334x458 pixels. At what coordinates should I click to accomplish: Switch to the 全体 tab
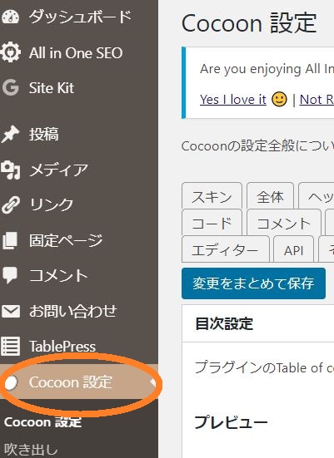[270, 196]
